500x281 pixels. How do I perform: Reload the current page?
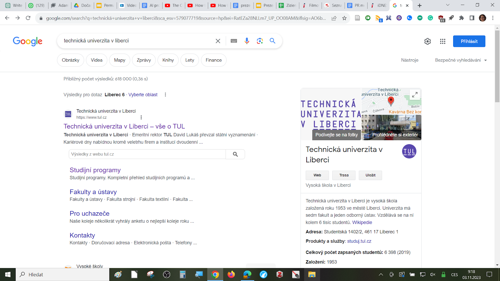(28, 18)
